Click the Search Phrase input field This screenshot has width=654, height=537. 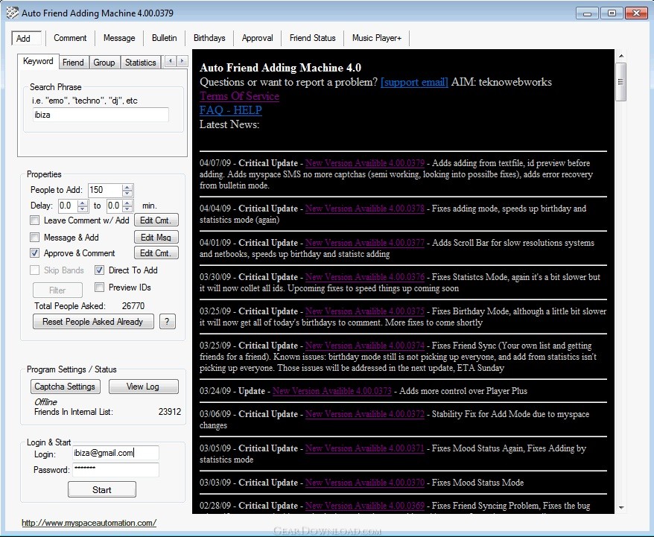pos(101,115)
